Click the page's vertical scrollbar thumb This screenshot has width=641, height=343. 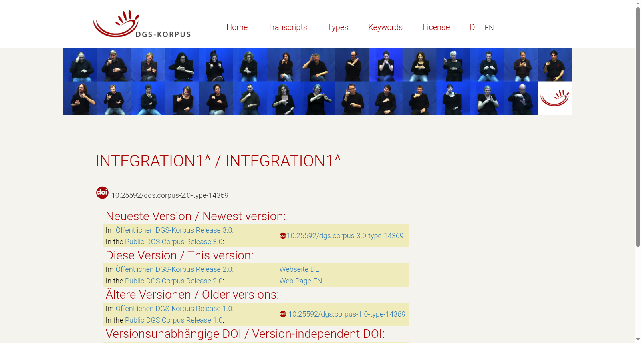pyautogui.click(x=638, y=127)
